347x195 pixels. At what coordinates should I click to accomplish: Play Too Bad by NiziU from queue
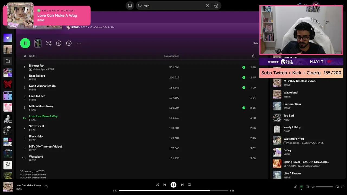click(289, 116)
